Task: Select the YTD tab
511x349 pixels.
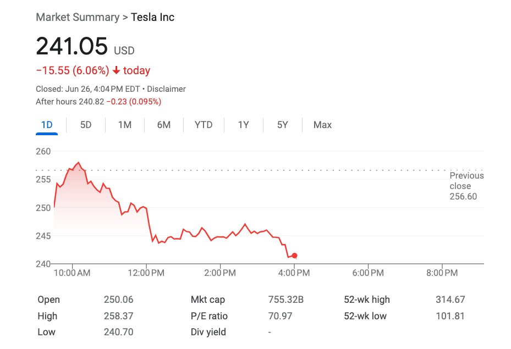Action: 204,125
